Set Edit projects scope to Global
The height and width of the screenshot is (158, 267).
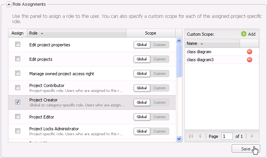click(142, 59)
